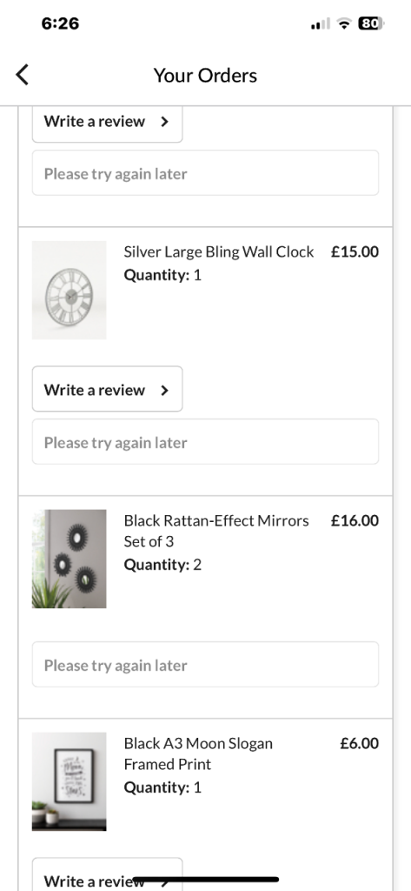Open the Silver Large Bling Wall Clock title
The image size is (411, 891).
click(219, 251)
